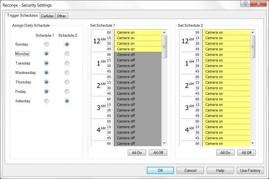Click All Off under Schedule 1
The image size is (269, 179).
click(x=158, y=153)
